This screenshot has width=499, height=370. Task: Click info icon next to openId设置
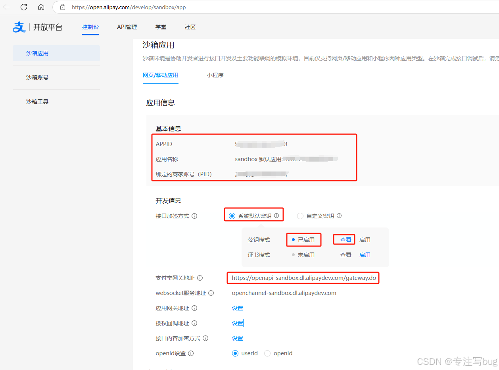point(191,353)
